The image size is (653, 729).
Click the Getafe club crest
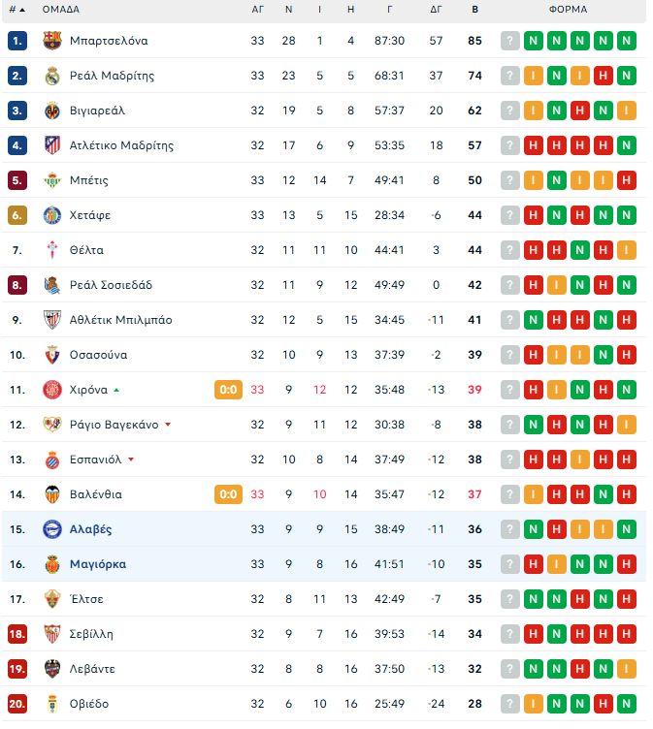pyautogui.click(x=52, y=215)
